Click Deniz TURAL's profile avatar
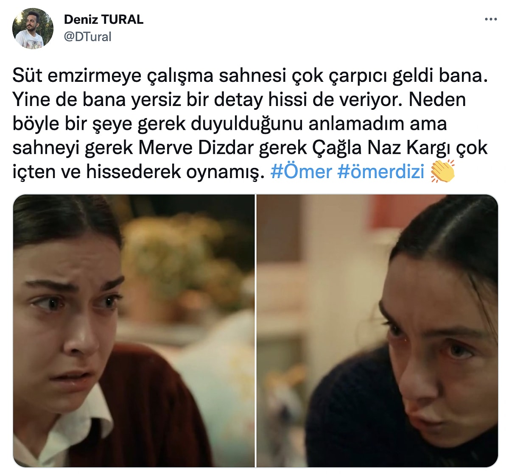This screenshot has height=474, width=509. point(33,28)
